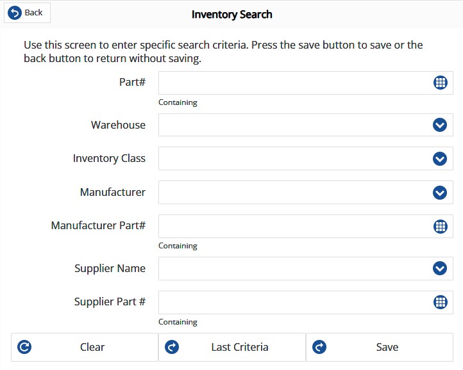Open keypad icon for Part# field
The width and height of the screenshot is (463, 370).
440,83
